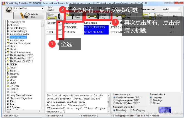Check the box for row S7PROF55

60,28
